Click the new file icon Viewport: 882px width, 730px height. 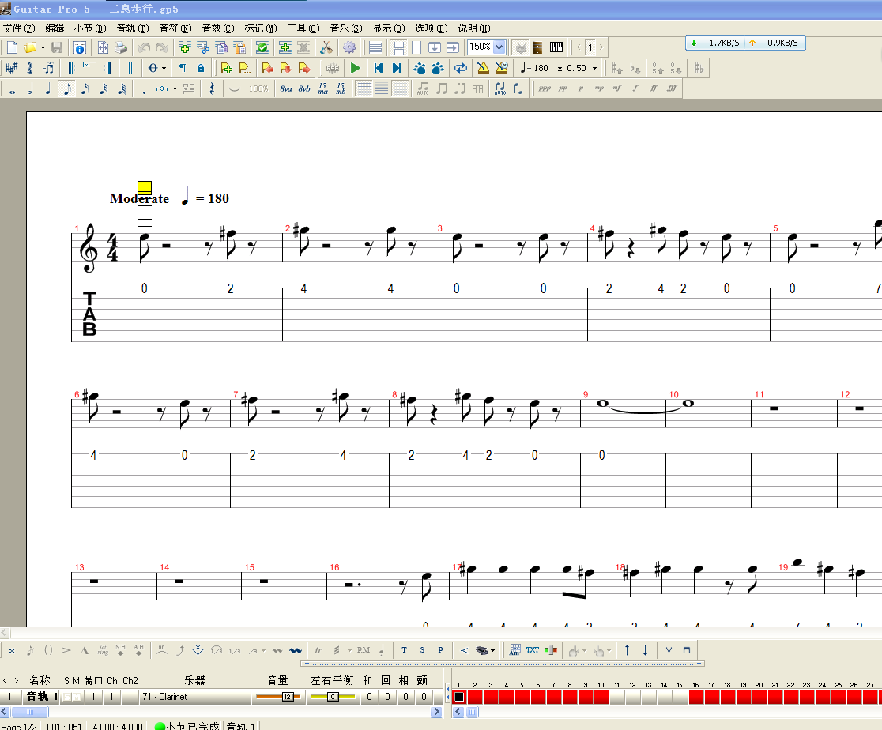[12, 48]
